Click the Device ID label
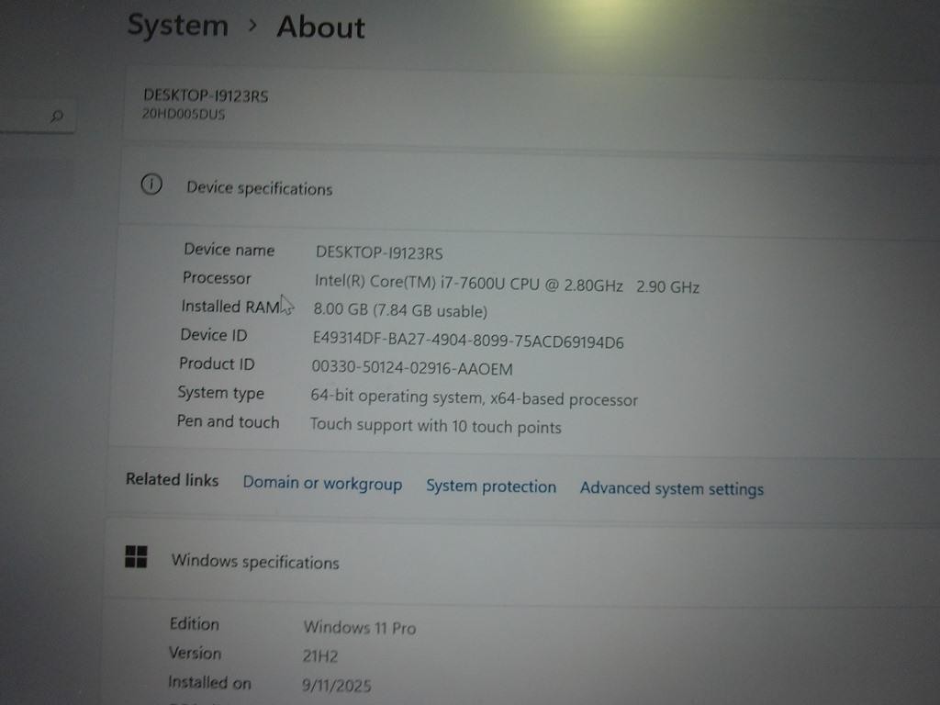 (x=213, y=334)
